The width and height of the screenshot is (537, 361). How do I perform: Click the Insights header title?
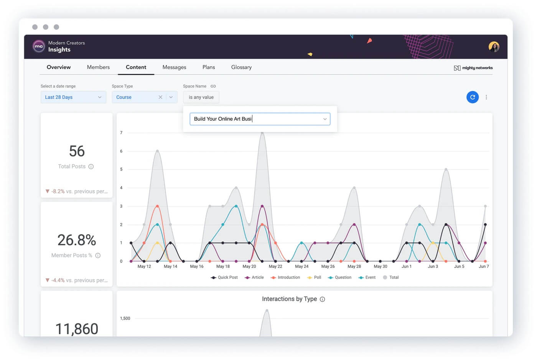(59, 50)
